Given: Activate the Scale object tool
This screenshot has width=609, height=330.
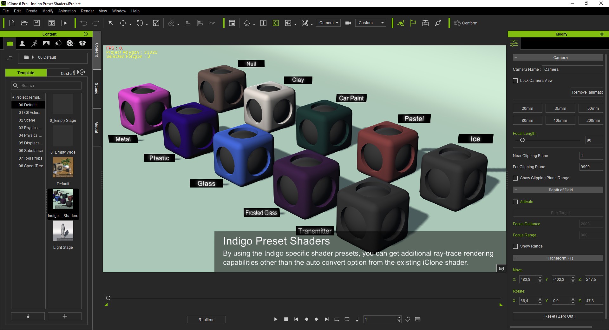Looking at the screenshot, I should click(x=156, y=23).
